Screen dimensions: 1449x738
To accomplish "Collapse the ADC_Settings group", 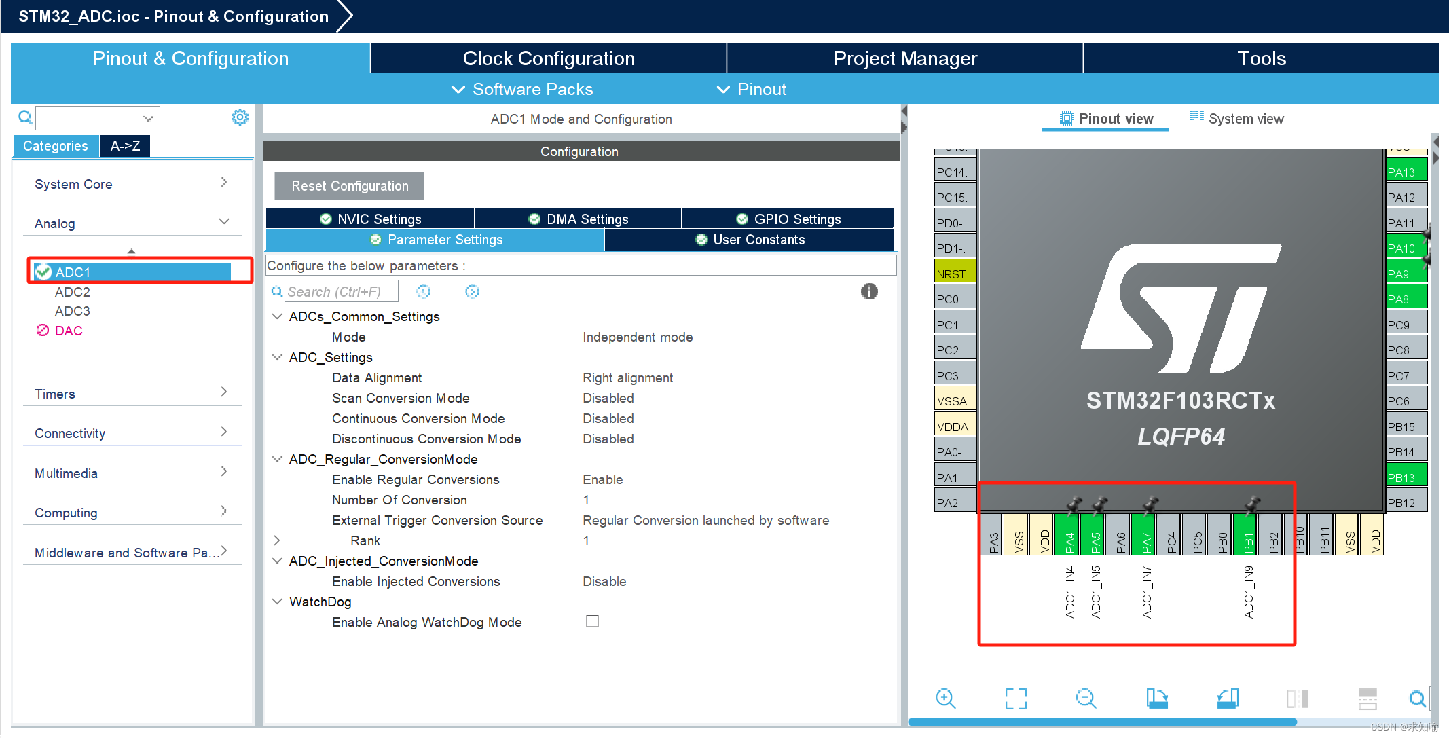I will pos(276,357).
